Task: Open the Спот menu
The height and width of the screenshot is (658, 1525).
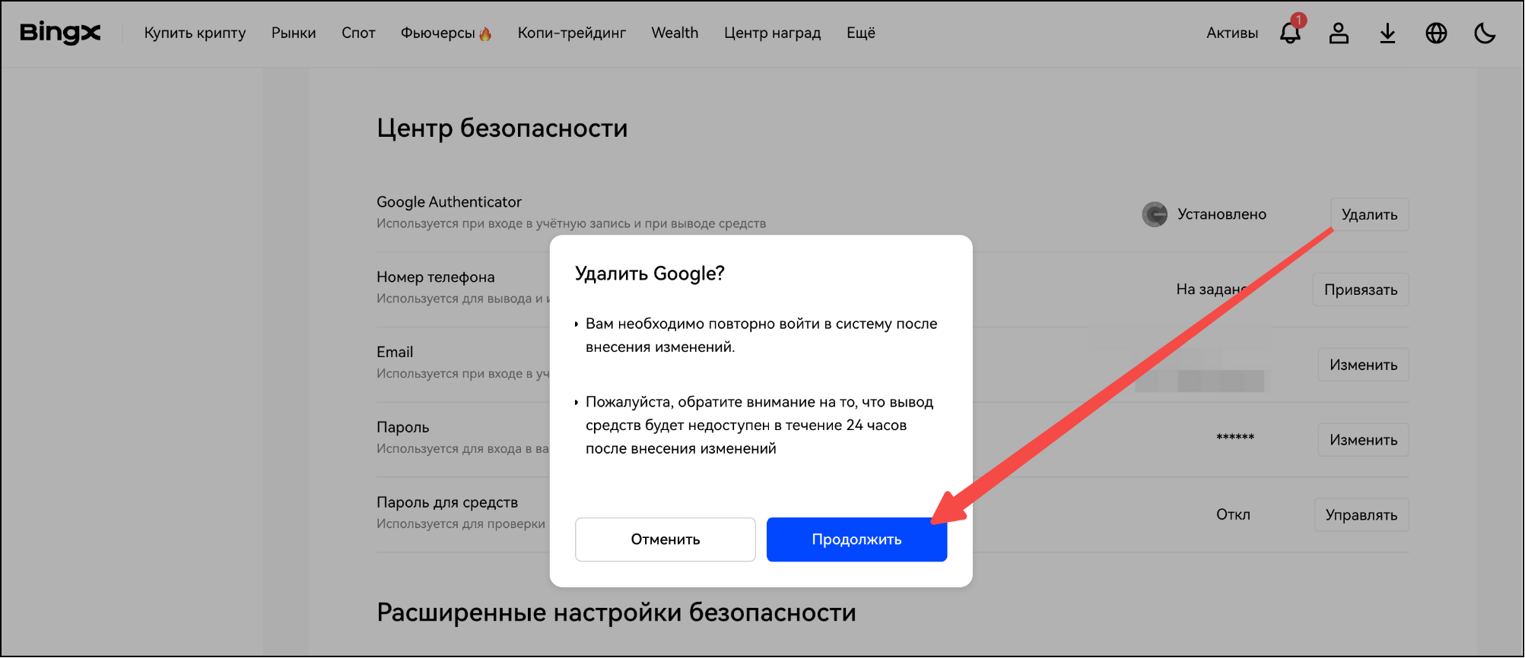Action: coord(358,33)
